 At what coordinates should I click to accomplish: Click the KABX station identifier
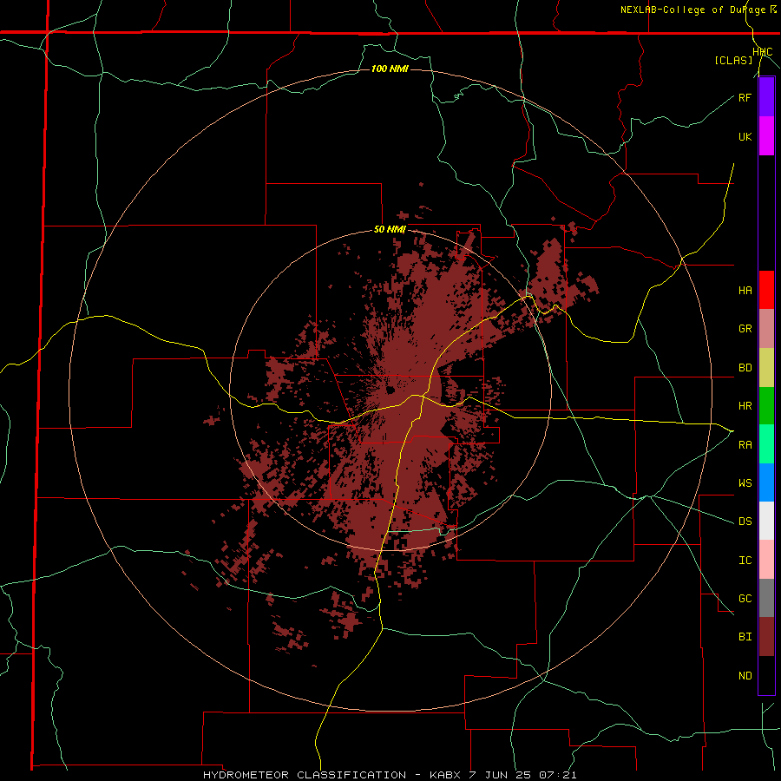(447, 775)
